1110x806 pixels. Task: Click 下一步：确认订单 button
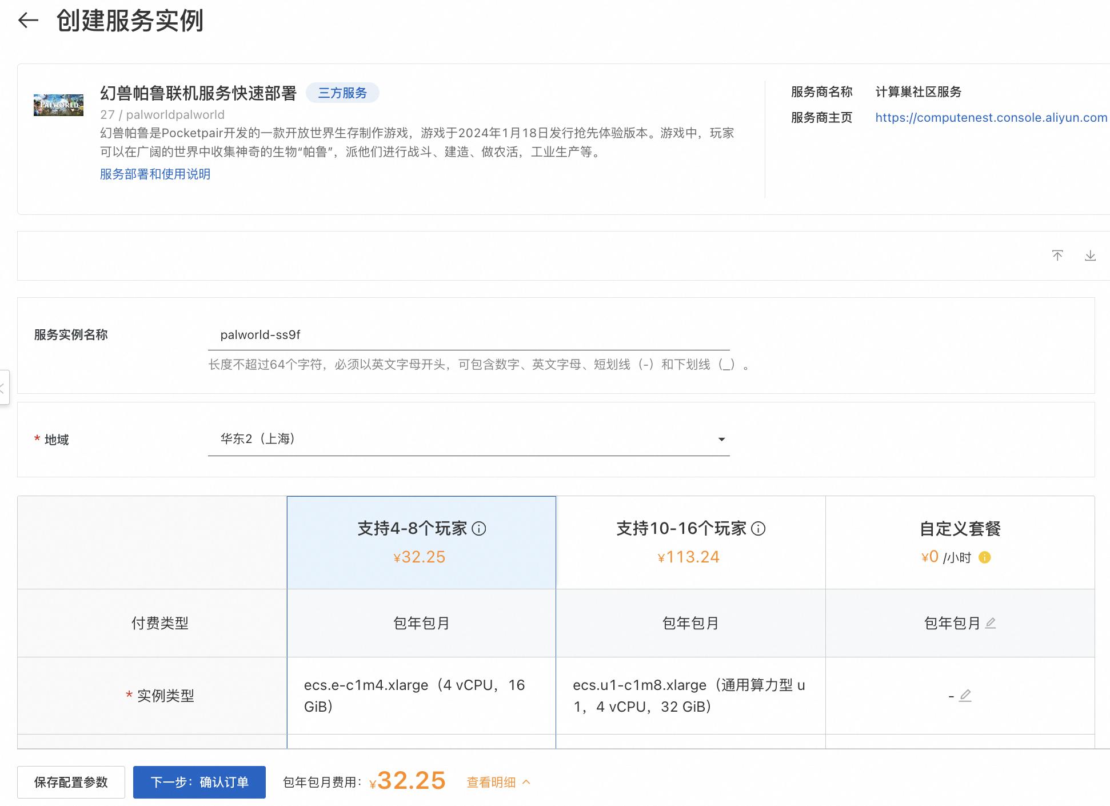[x=199, y=782]
